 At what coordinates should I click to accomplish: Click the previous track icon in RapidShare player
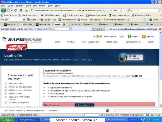click(x=94, y=36)
